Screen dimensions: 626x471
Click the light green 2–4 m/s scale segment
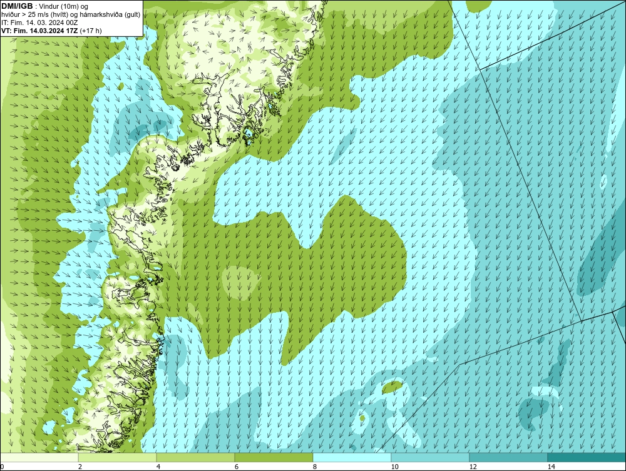(x=118, y=457)
